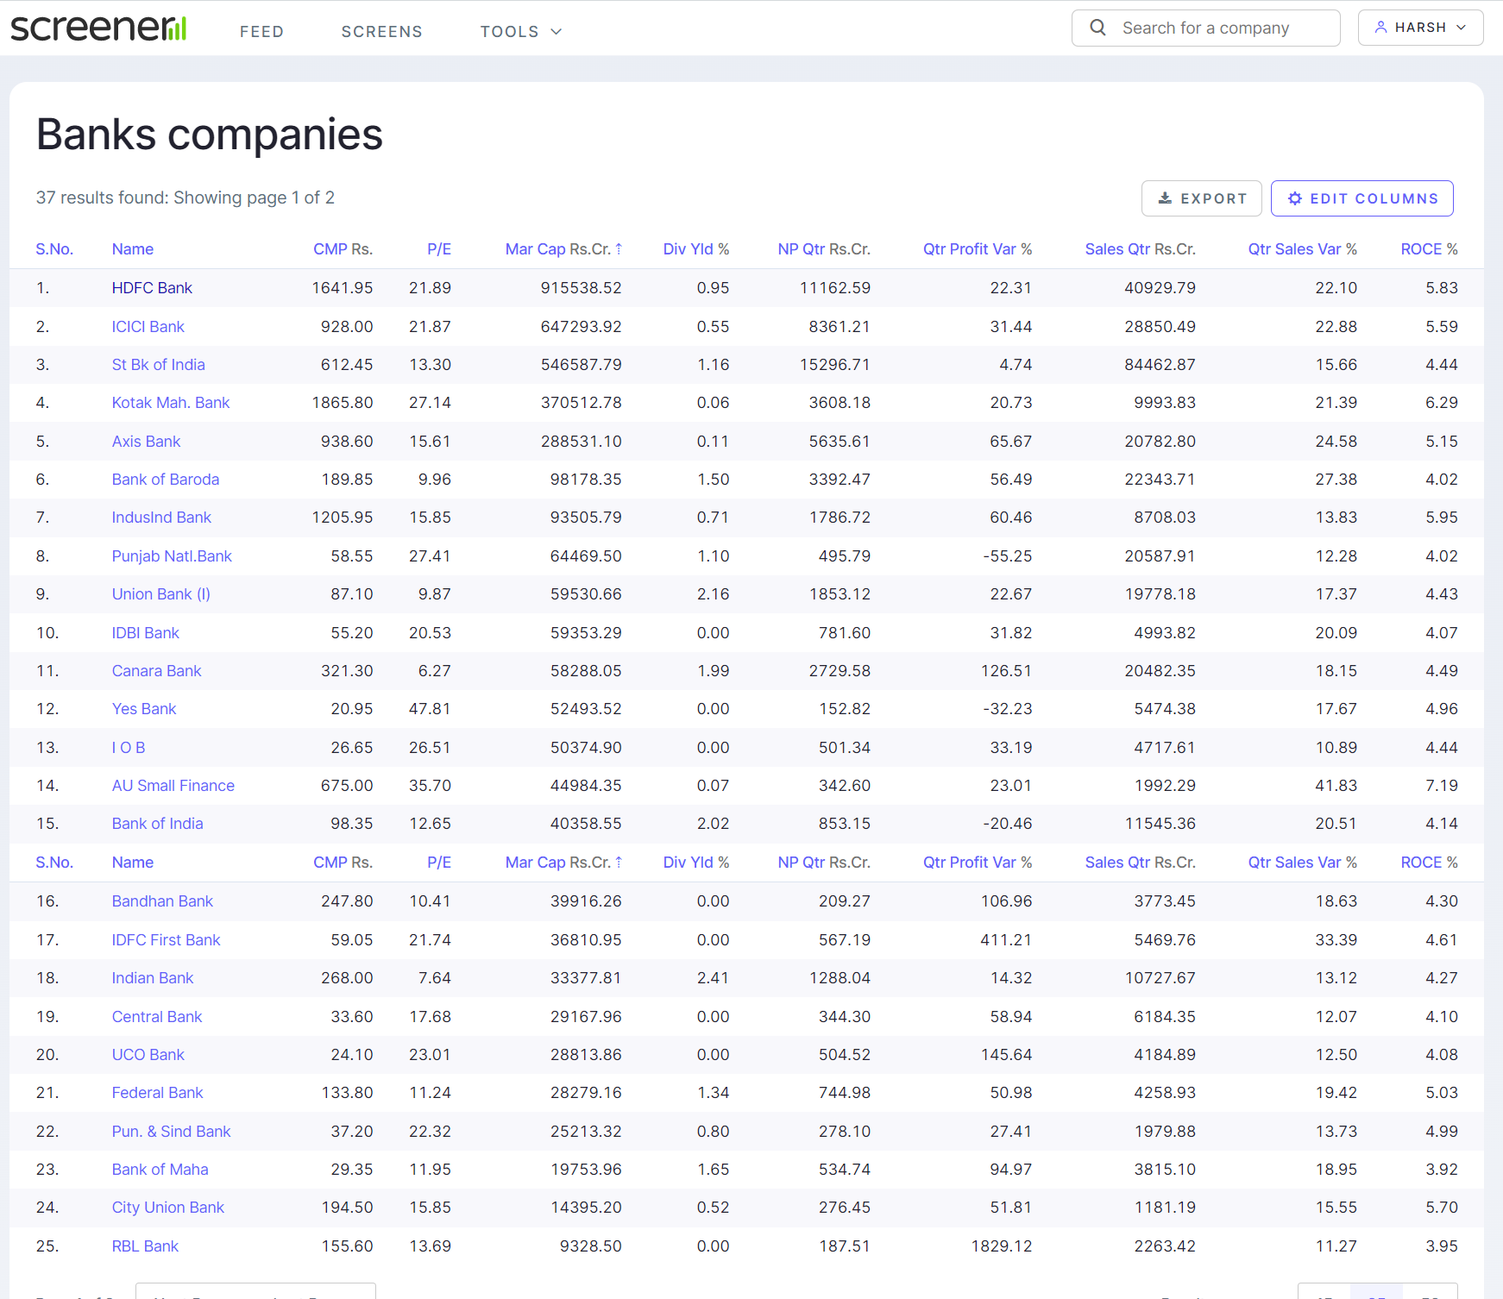The width and height of the screenshot is (1503, 1299).
Task: Open Bank of Baroda link
Action: (x=166, y=480)
